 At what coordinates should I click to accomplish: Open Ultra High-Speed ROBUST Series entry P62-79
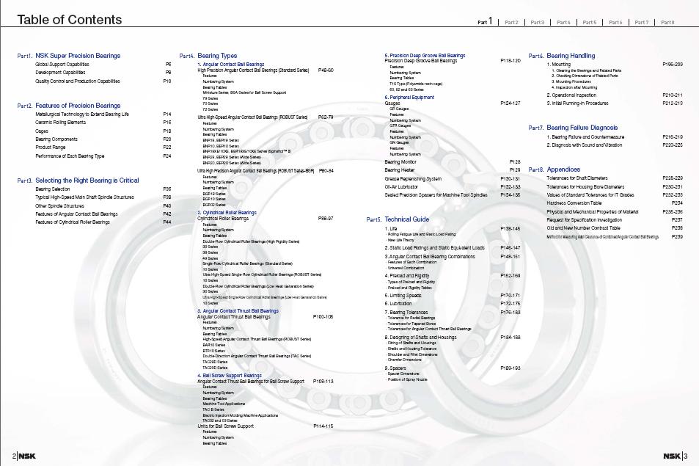pyautogui.click(x=252, y=117)
